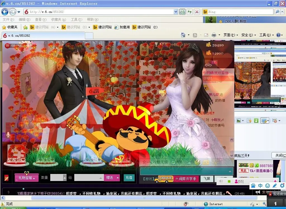Open the Home page icon
This screenshot has height=209, width=286.
(x=183, y=35)
